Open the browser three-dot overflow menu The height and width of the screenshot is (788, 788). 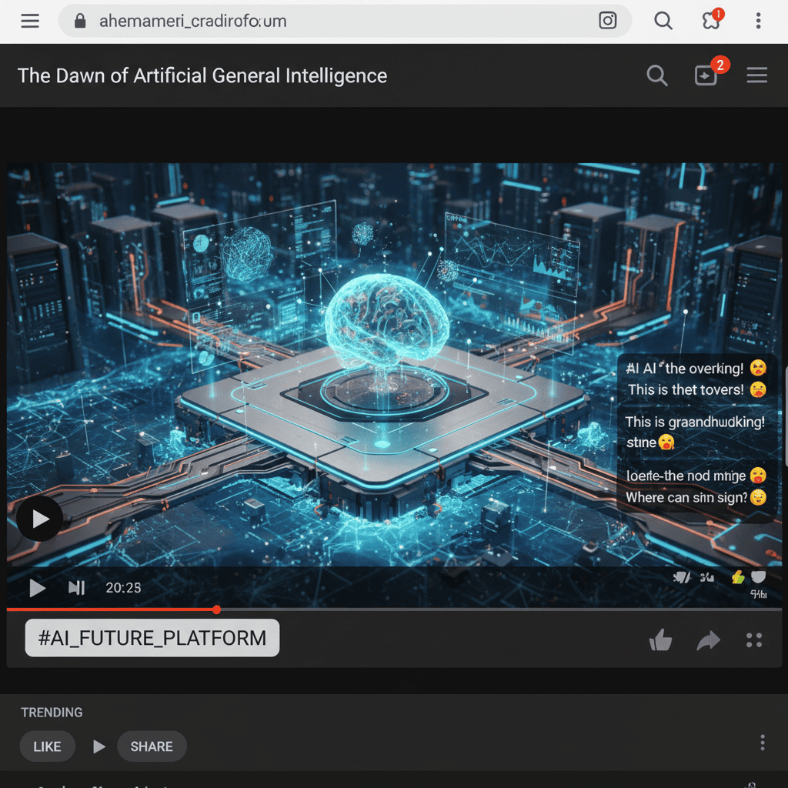pos(759,21)
